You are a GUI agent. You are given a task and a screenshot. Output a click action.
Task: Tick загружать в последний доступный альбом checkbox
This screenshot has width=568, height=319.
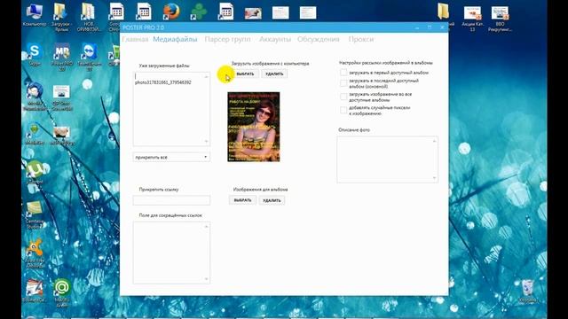tap(343, 83)
